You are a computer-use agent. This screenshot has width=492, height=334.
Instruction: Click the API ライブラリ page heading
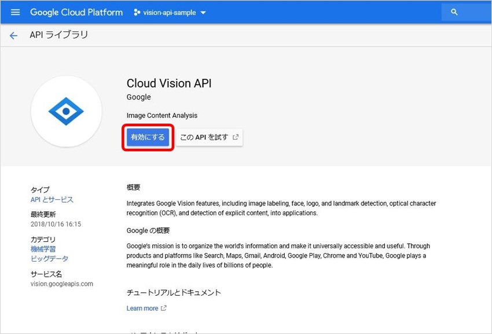pos(58,35)
